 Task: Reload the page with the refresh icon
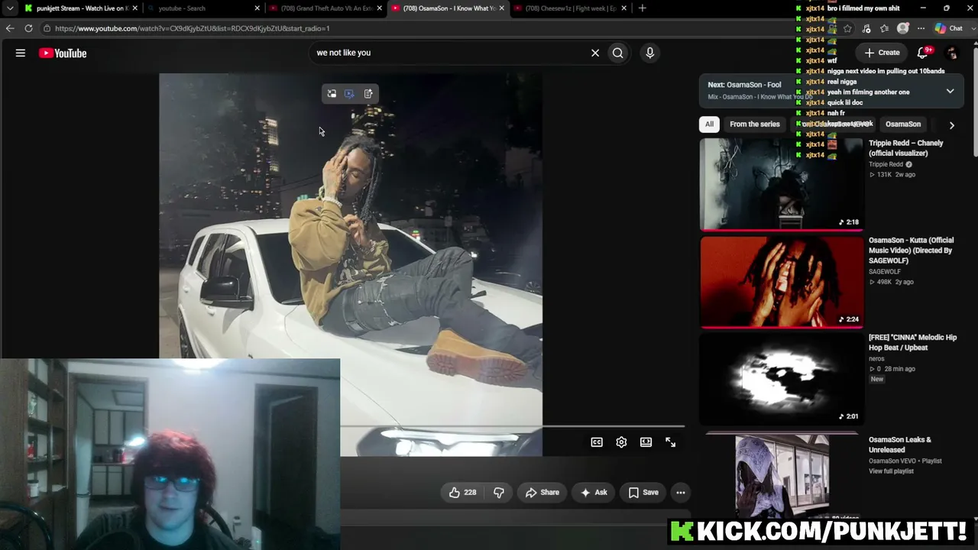[x=28, y=28]
